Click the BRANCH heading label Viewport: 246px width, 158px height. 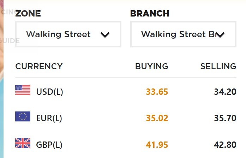[x=150, y=14]
